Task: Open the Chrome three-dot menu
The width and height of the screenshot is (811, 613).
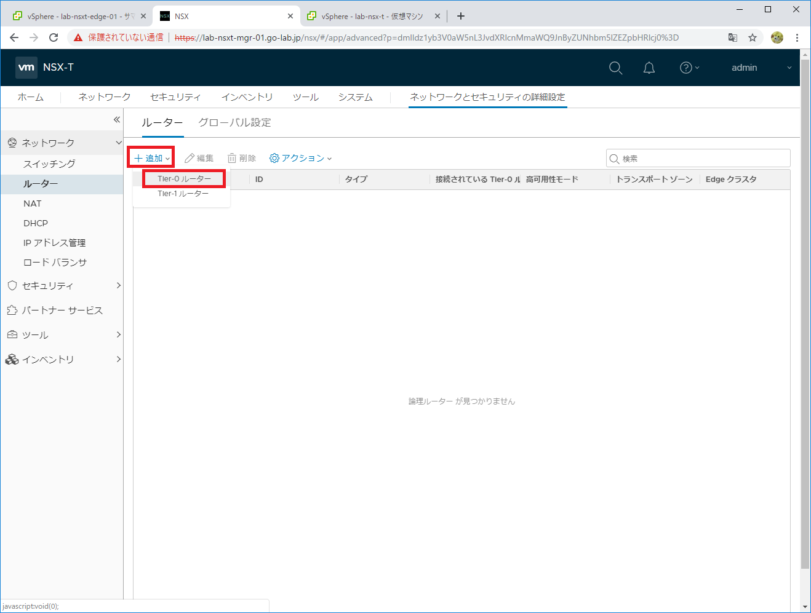Action: point(797,38)
